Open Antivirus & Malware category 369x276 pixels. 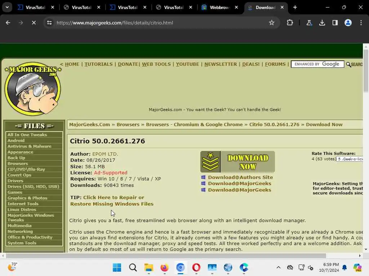click(x=29, y=146)
